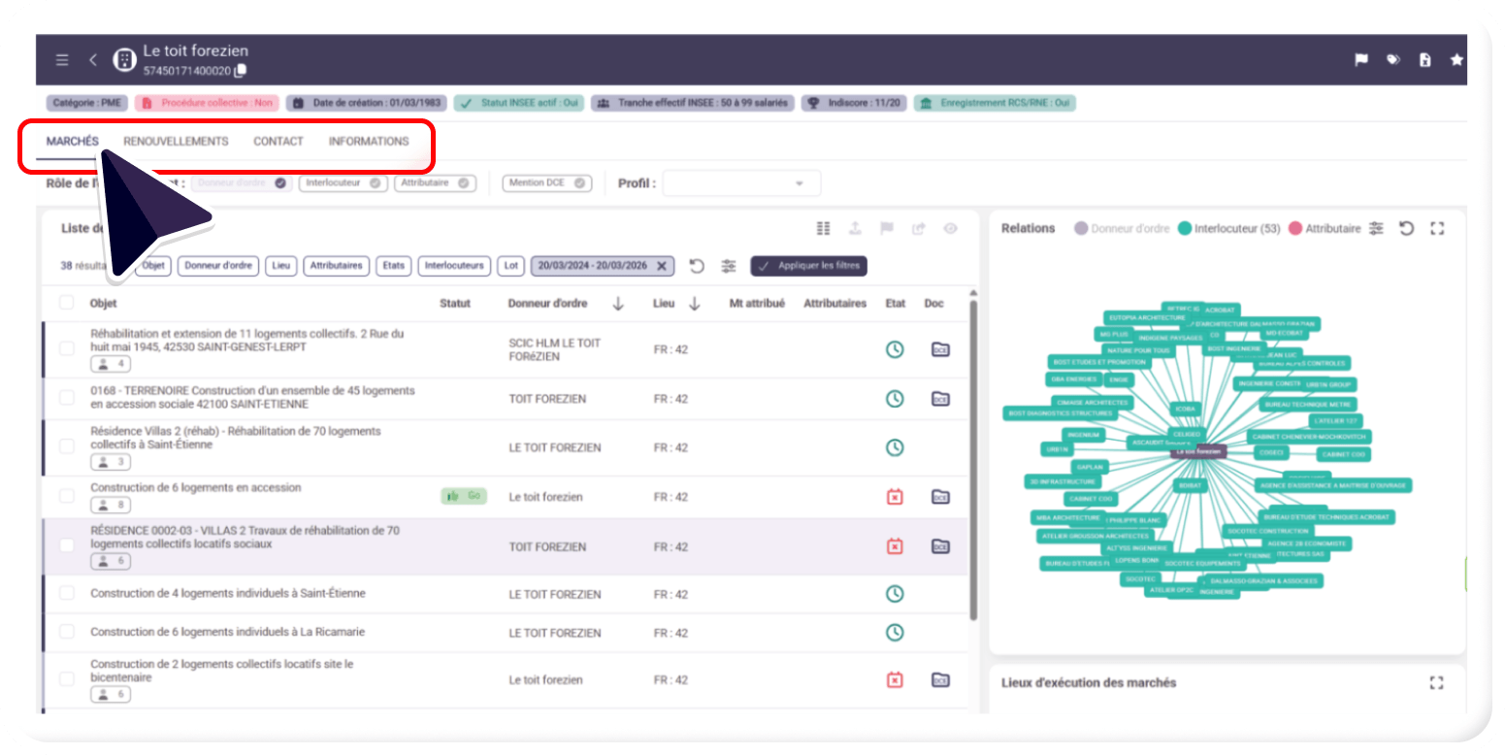Sort by Donneur d'ordre column arrow
Viewport: 1505px width, 755px height.
tap(618, 304)
